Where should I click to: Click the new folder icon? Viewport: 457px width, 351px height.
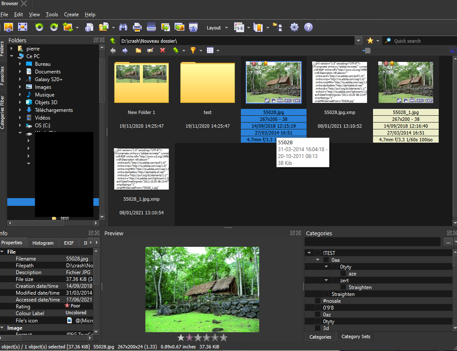[x=138, y=50]
